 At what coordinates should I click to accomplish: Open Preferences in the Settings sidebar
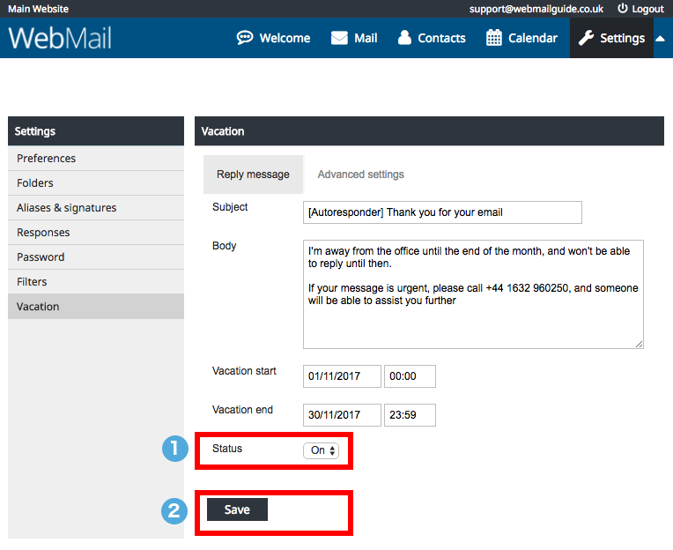click(x=47, y=159)
